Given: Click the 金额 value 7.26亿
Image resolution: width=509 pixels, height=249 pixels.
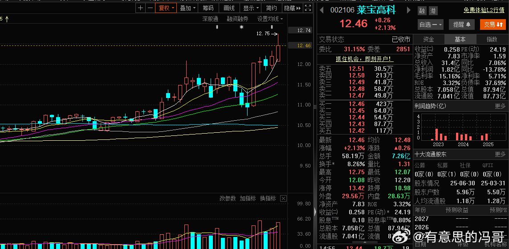Looking at the screenshot, I should click(x=401, y=156).
